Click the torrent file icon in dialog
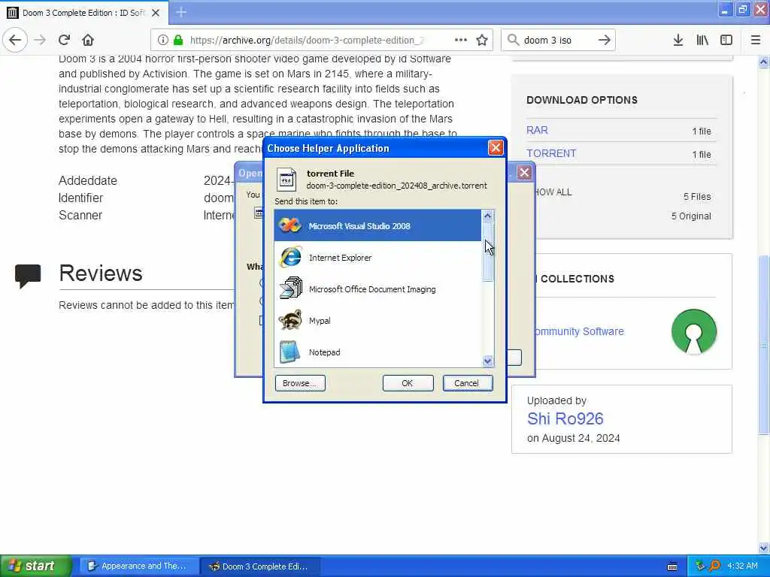This screenshot has height=577, width=770. [286, 180]
